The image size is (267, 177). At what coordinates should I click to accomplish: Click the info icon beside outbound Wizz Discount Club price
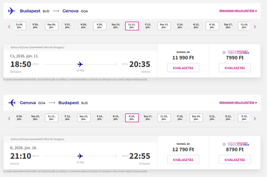click(224, 52)
